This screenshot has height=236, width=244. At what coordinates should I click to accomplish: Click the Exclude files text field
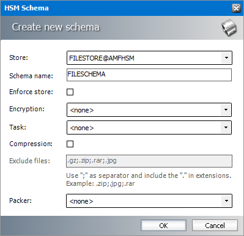pos(149,161)
